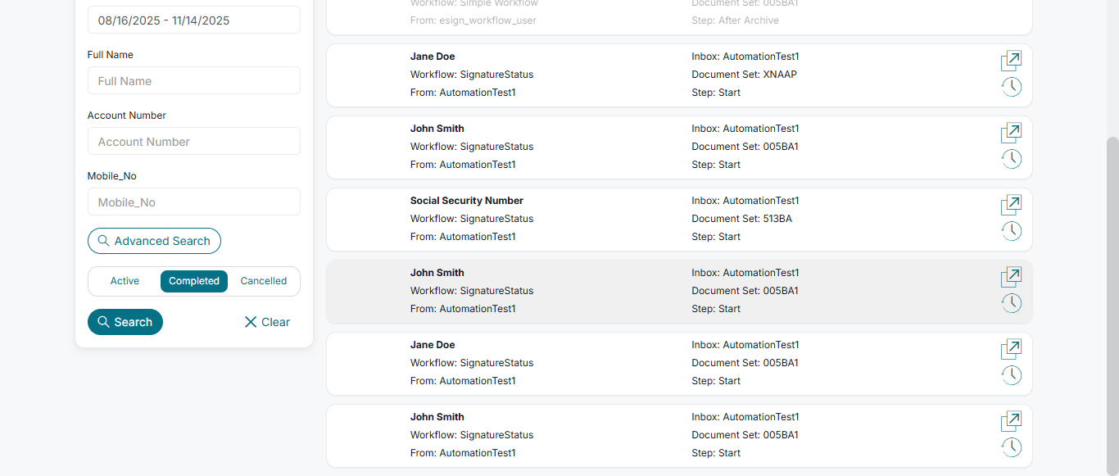The height and width of the screenshot is (476, 1119).
Task: Click the Account Number input field
Action: (194, 142)
